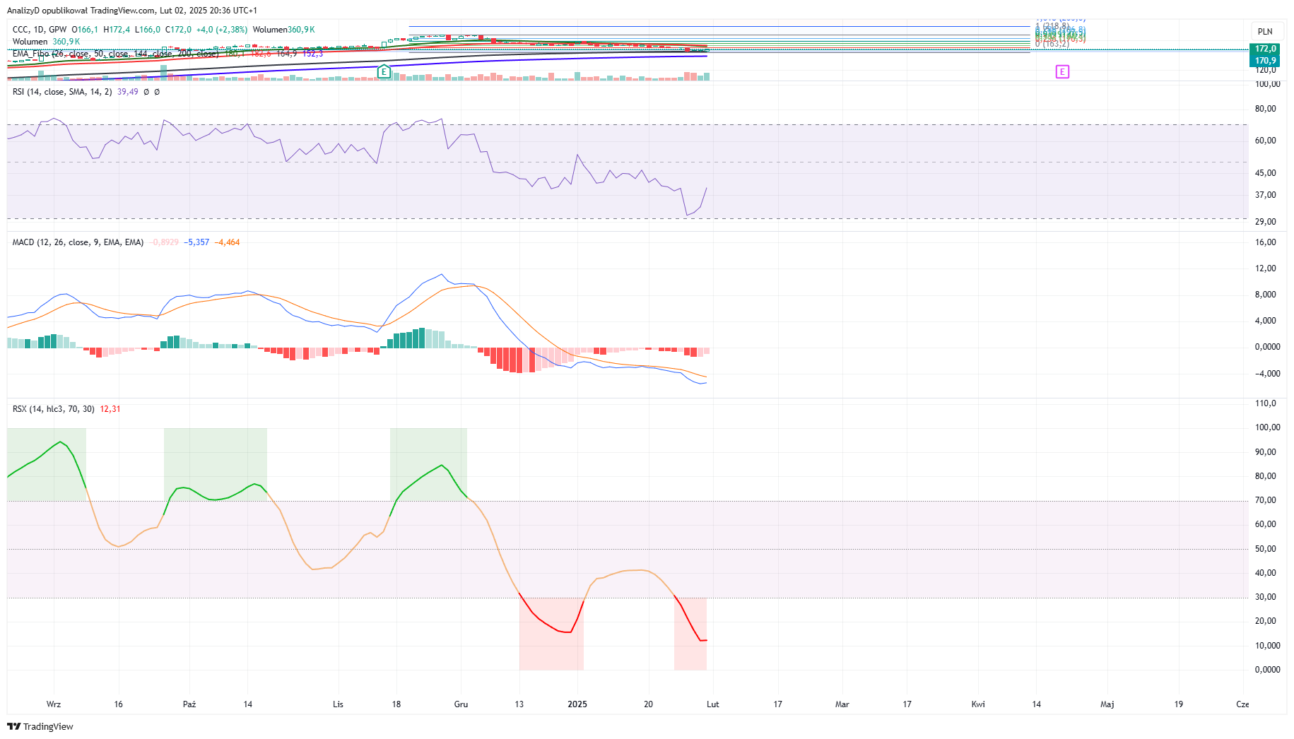Image resolution: width=1294 pixels, height=739 pixels.
Task: Select the MACD (12, 26, close, 9, EMA, EMA) legend
Action: click(x=78, y=242)
